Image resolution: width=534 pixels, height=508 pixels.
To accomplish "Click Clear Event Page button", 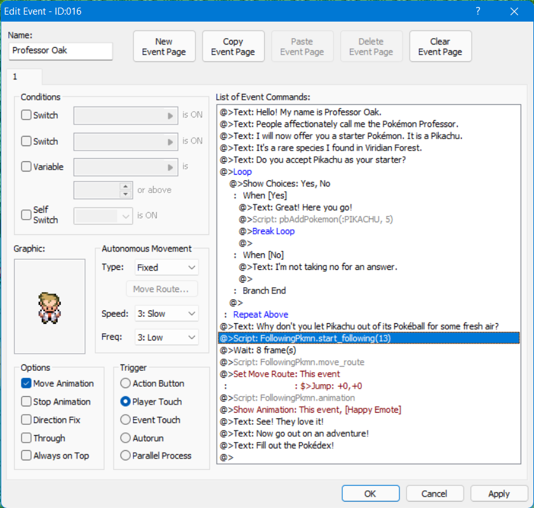I will coord(440,46).
